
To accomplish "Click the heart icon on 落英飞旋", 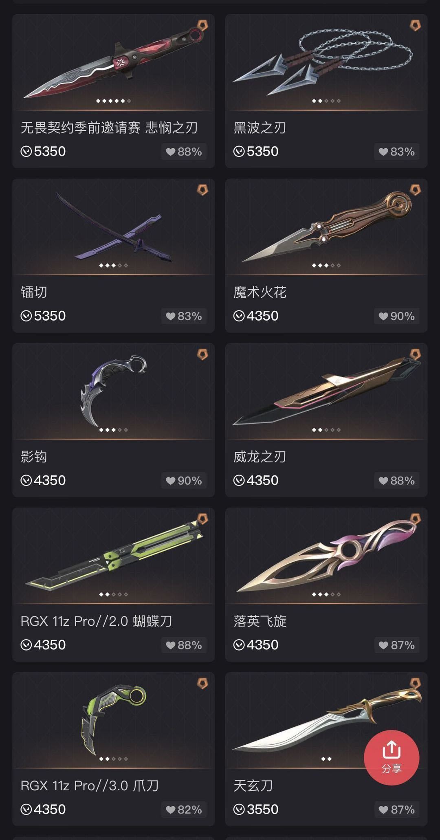I will coord(383,645).
